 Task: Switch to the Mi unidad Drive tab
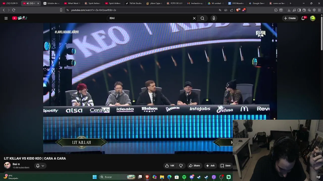click(x=216, y=3)
